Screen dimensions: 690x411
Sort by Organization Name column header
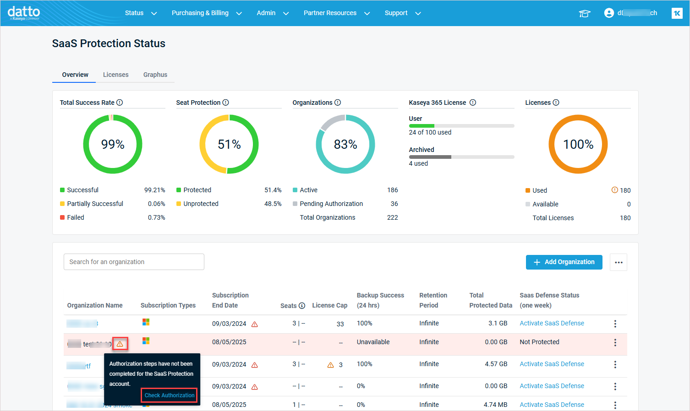(x=95, y=305)
